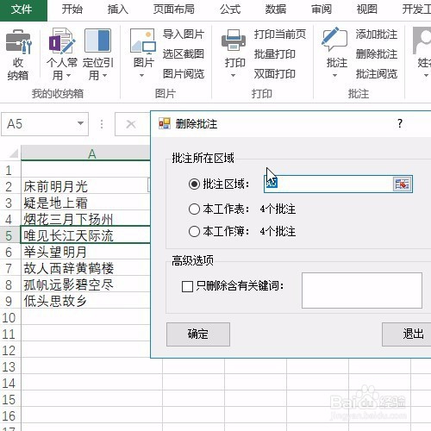Switch to the 插入 tab
431x431 pixels.
(x=118, y=9)
